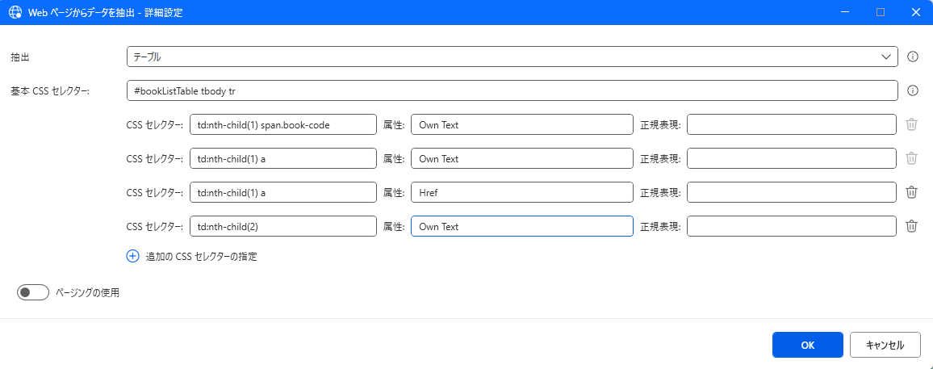Click 追加の CSS セレクターの指定 link

pyautogui.click(x=201, y=256)
